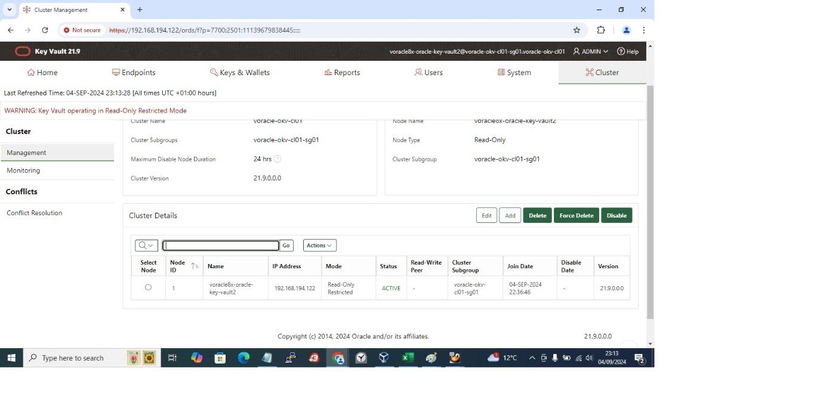
Task: Open the System tab
Action: [x=514, y=72]
